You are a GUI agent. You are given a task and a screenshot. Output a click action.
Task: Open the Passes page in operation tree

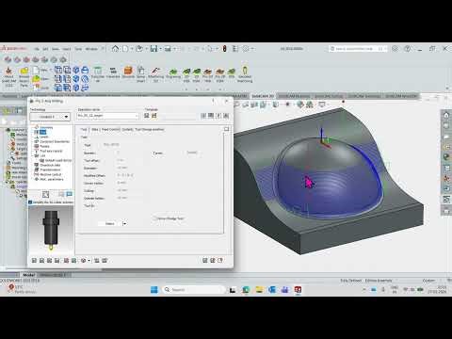44,146
